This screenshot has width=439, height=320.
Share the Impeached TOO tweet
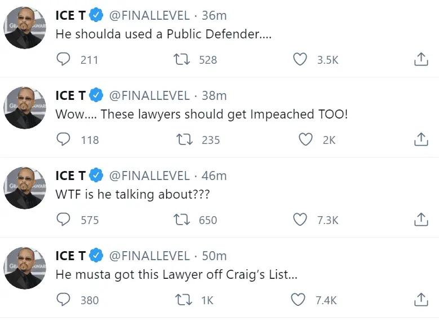pyautogui.click(x=421, y=139)
